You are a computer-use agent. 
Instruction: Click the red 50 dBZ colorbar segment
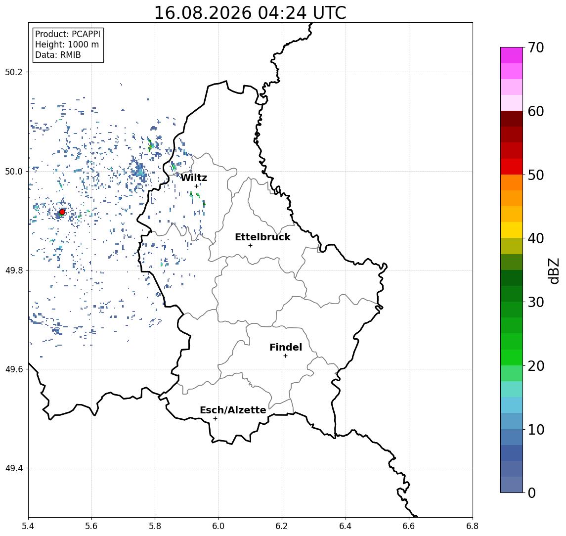512,167
